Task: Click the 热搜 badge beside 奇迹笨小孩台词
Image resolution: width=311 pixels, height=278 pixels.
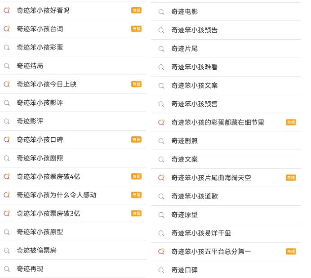Action: coord(136,29)
